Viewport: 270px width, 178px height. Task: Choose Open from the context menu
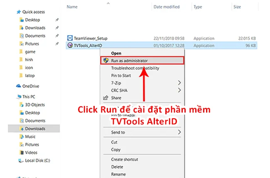(116, 53)
